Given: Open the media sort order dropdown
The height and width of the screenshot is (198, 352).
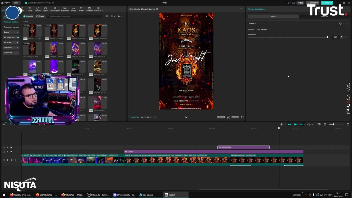Looking at the screenshot, I should [113, 16].
